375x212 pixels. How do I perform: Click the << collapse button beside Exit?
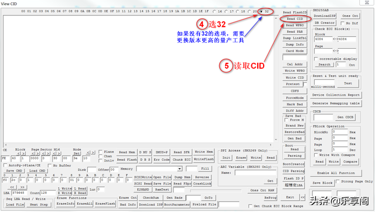(303, 197)
